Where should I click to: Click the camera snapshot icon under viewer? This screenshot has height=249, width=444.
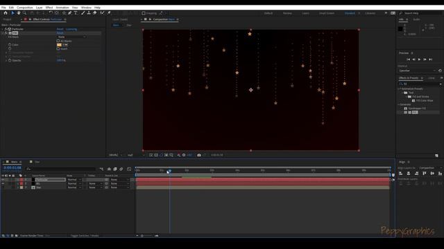coord(199,155)
